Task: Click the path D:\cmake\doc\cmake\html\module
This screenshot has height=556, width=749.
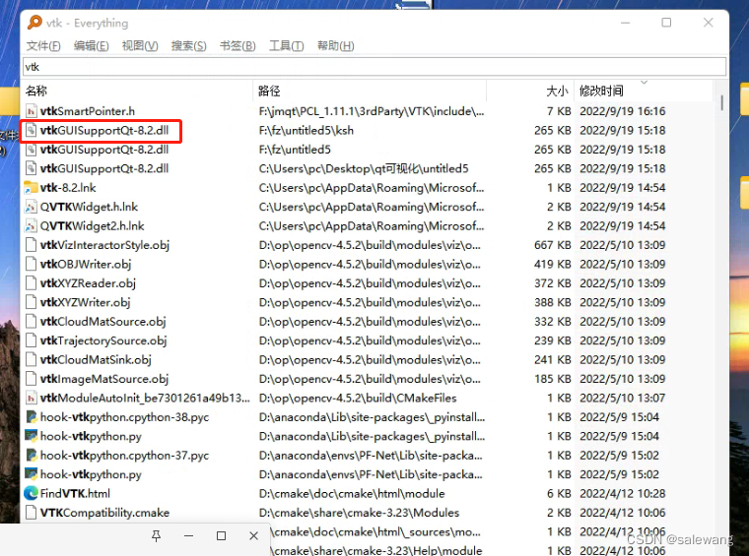Action: pos(352,493)
